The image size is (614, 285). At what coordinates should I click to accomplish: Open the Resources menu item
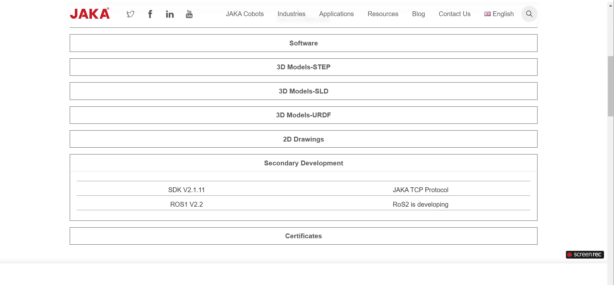click(x=383, y=14)
